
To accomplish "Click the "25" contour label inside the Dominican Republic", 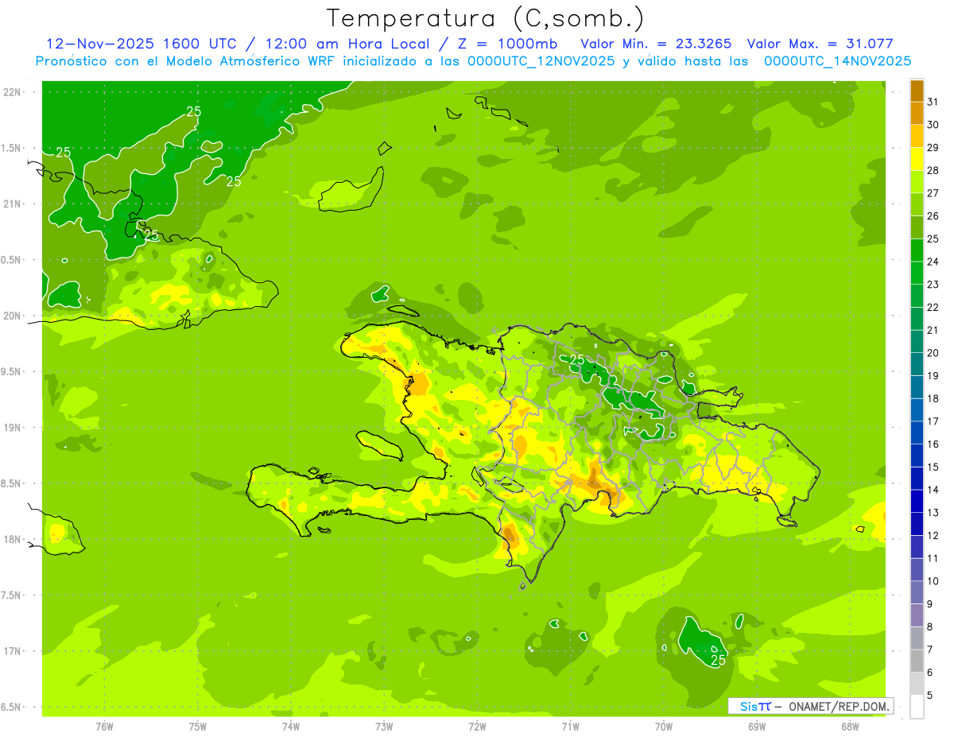I will (577, 359).
